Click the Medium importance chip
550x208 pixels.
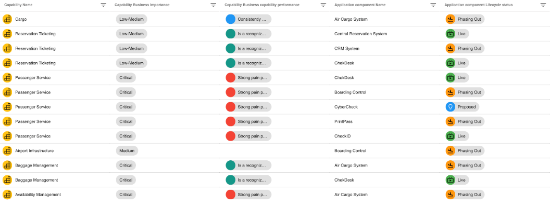pyautogui.click(x=126, y=150)
